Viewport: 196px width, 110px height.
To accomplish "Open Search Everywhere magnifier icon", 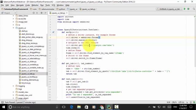I will [x=194, y=9].
